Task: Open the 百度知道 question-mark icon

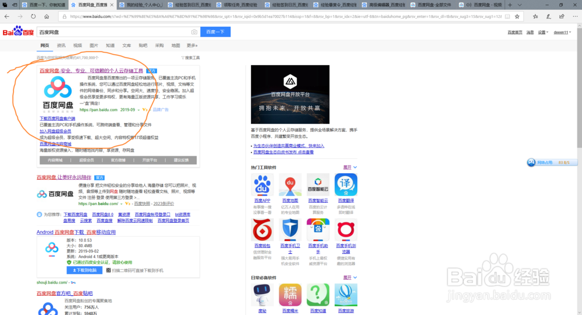Action: pos(318,295)
